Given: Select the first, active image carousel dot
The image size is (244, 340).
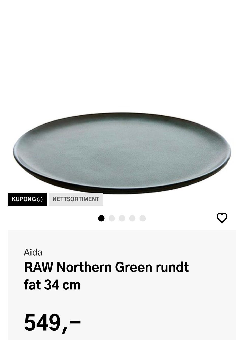Looking at the screenshot, I should [101, 218].
